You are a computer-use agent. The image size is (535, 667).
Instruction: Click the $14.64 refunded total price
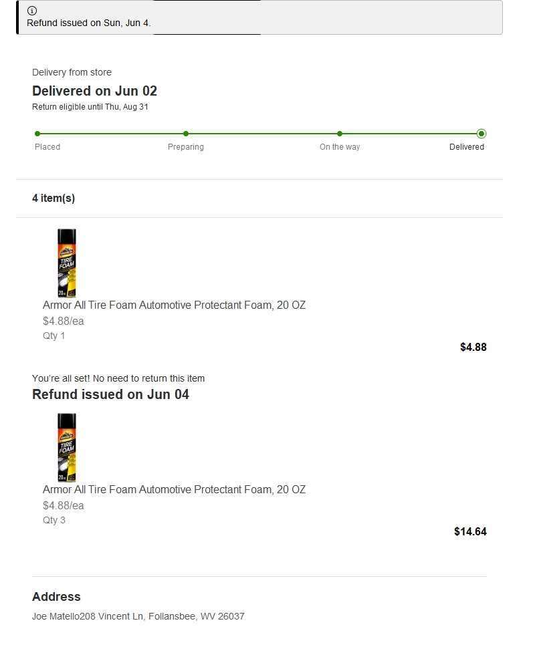pos(470,531)
